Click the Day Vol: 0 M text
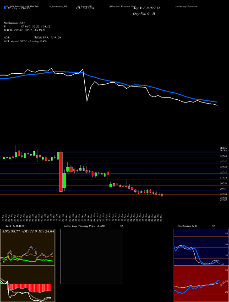This screenshot has height=302, width=229. [144, 14]
